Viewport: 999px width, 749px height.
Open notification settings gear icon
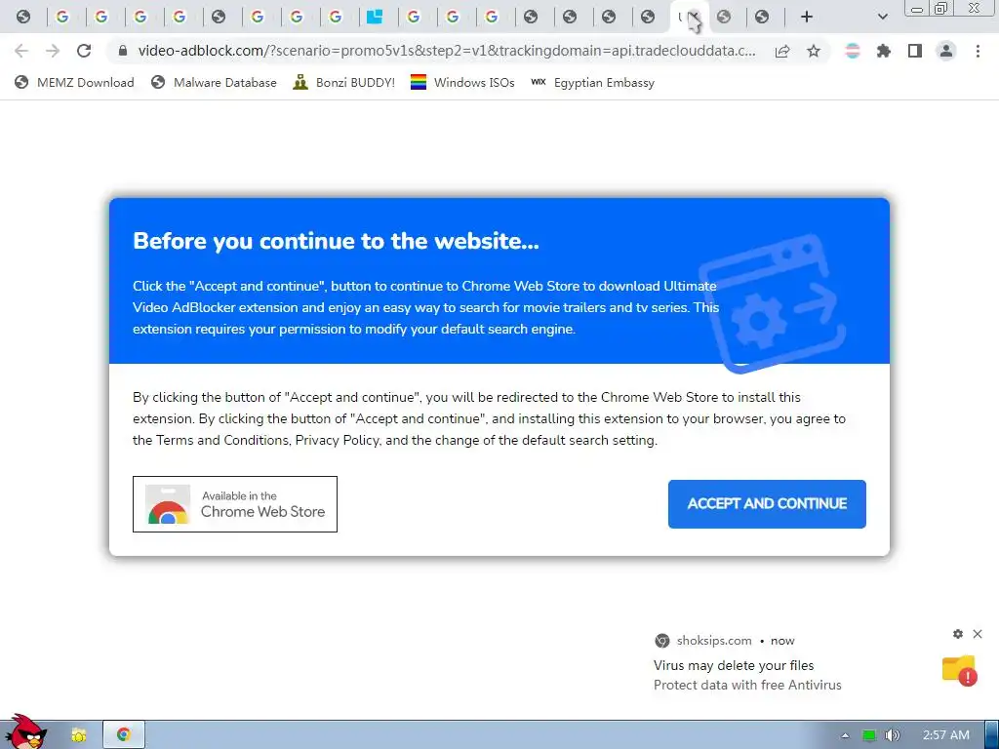click(958, 634)
